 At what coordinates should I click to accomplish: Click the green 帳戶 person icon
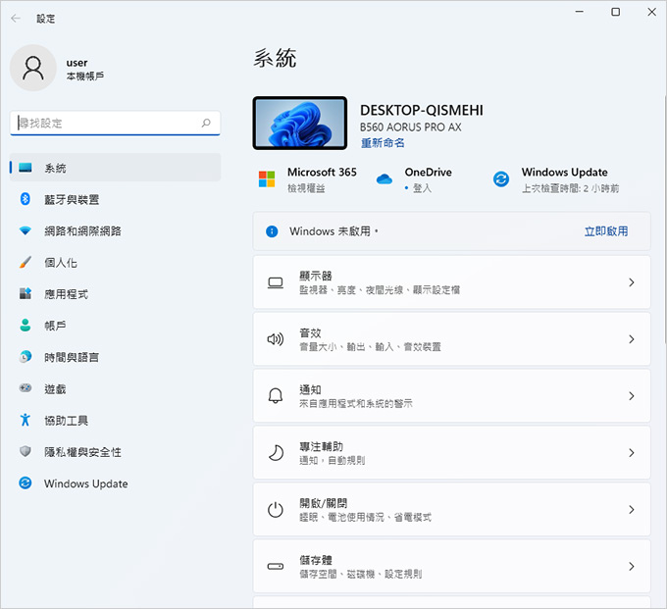[x=26, y=326]
